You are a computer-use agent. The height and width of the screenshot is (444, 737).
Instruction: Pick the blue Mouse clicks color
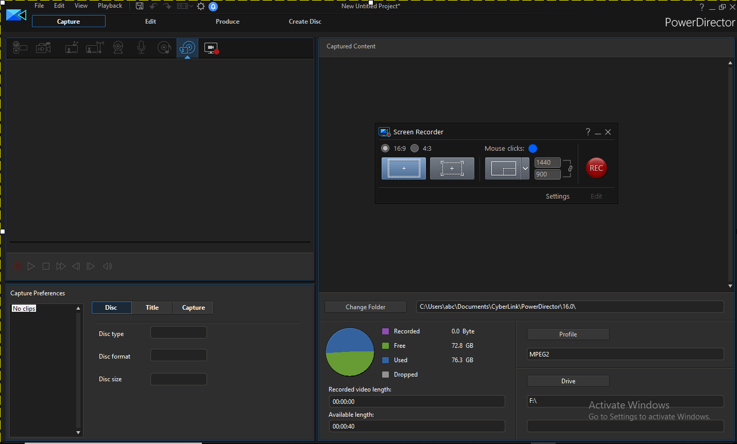[x=533, y=148]
